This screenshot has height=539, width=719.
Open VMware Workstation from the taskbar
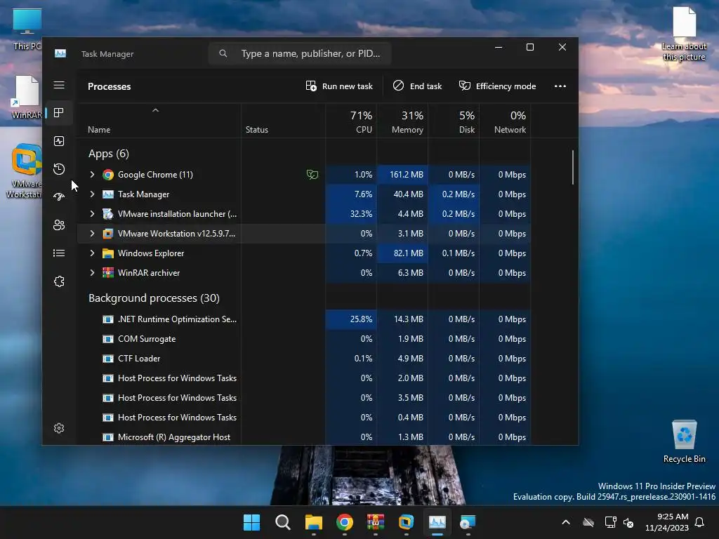click(x=407, y=522)
